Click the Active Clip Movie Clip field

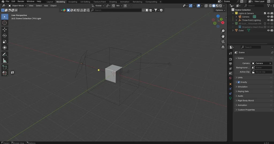[x=262, y=72]
